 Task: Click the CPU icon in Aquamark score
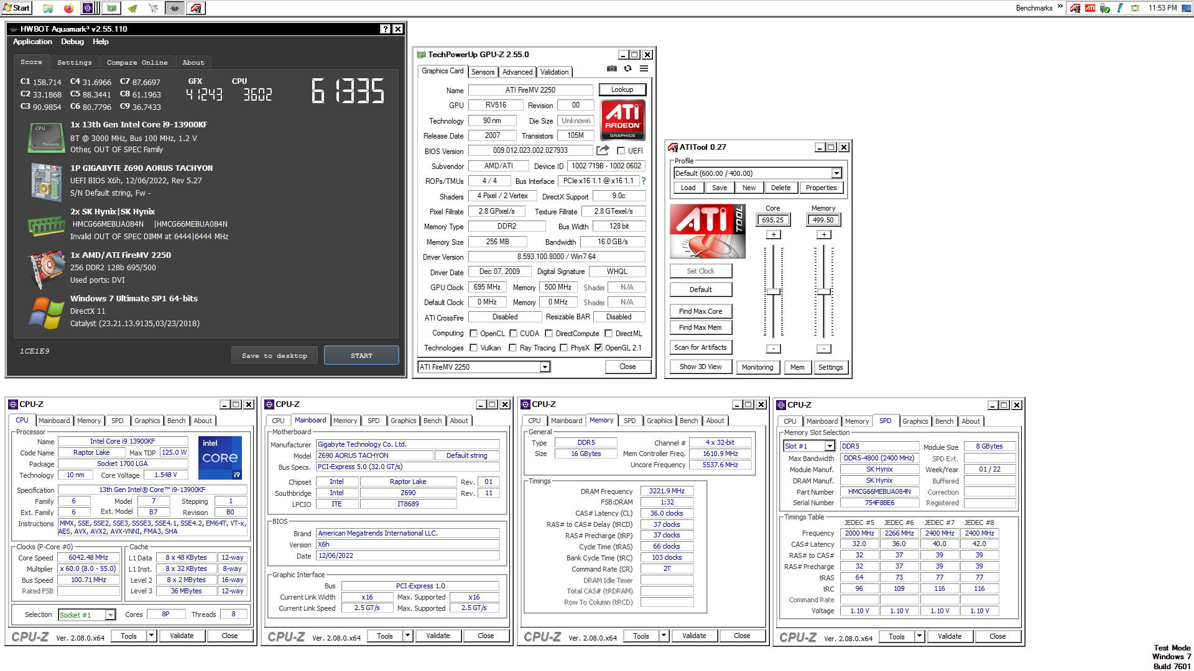pyautogui.click(x=46, y=137)
